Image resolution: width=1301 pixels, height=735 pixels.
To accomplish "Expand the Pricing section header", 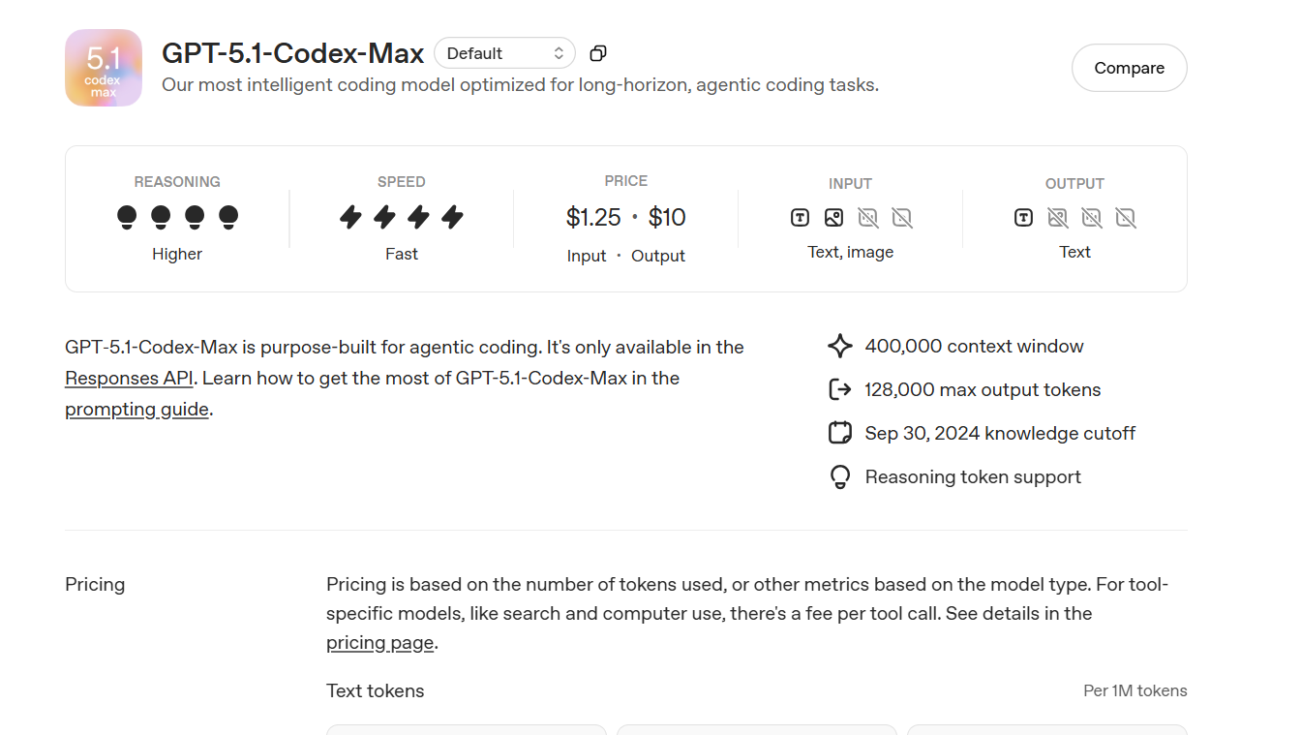I will (94, 584).
